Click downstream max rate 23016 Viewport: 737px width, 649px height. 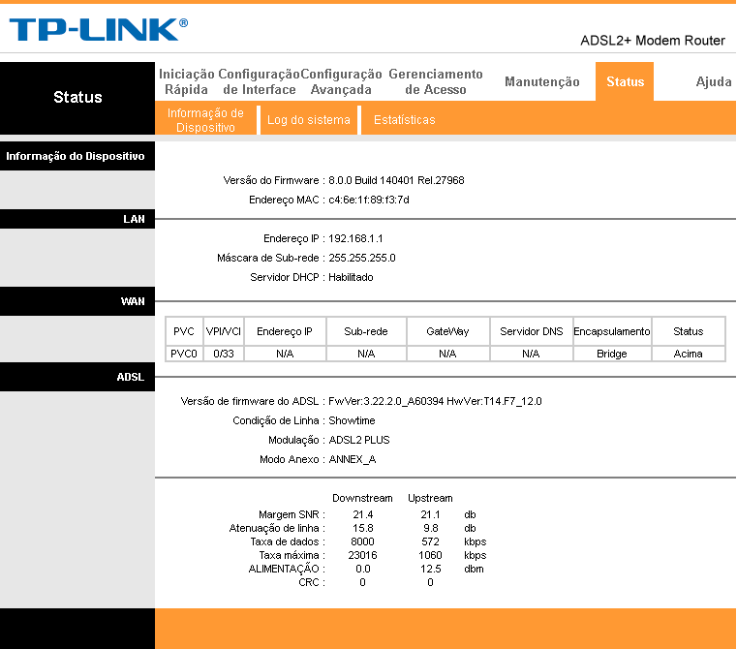click(362, 555)
